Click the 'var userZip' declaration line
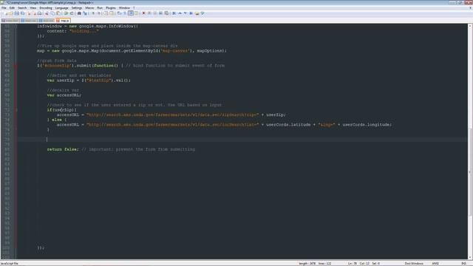Viewport: 473px width, 266px height. [89, 81]
